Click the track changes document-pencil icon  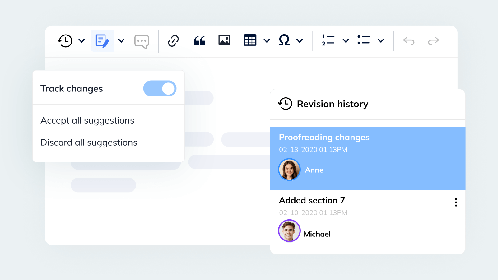click(102, 41)
